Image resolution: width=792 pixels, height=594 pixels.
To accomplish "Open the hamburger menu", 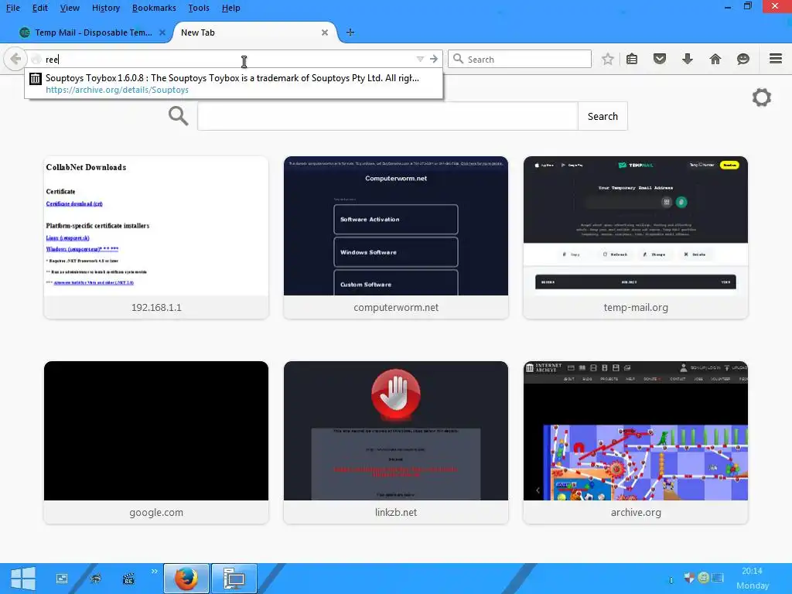I will coord(776,59).
